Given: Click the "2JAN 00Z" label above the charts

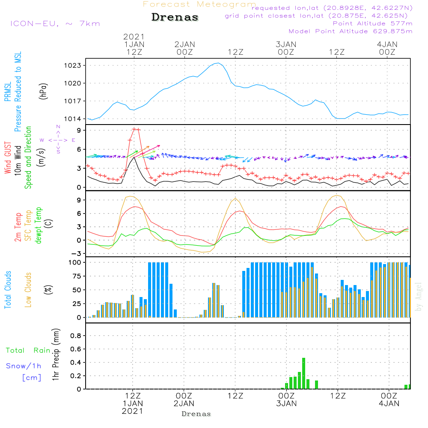Looking at the screenshot, I should [x=185, y=48].
